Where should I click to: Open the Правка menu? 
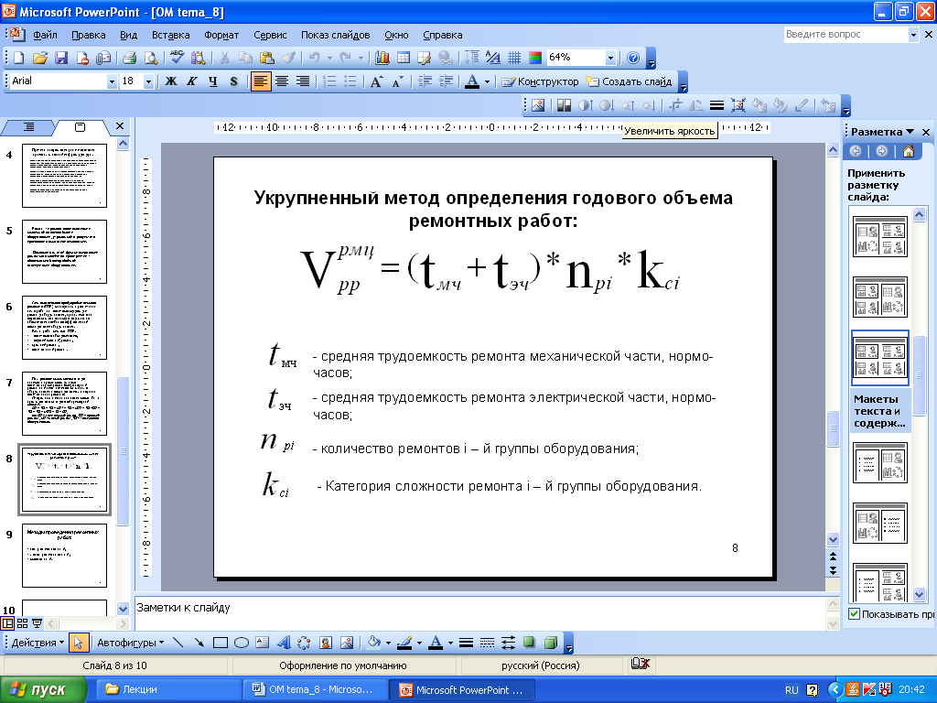(x=89, y=35)
